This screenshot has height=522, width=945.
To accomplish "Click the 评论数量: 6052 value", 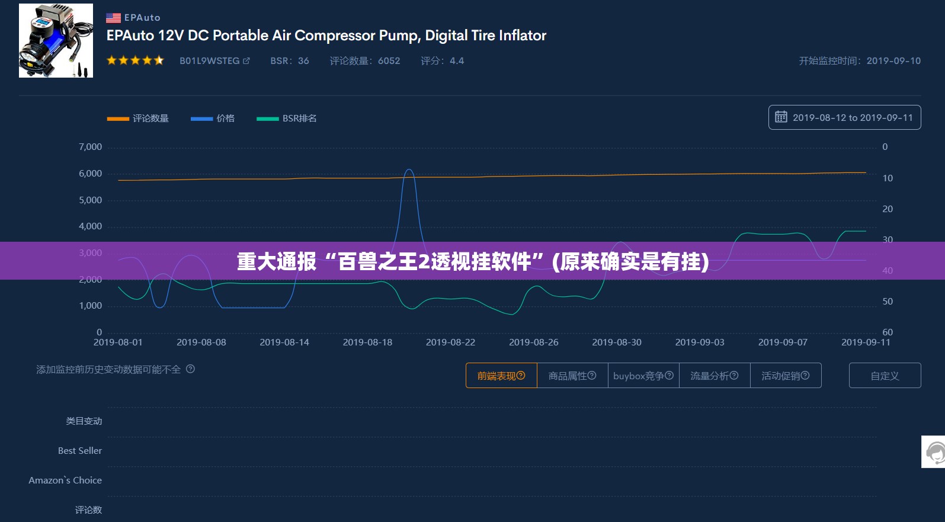I will point(365,60).
